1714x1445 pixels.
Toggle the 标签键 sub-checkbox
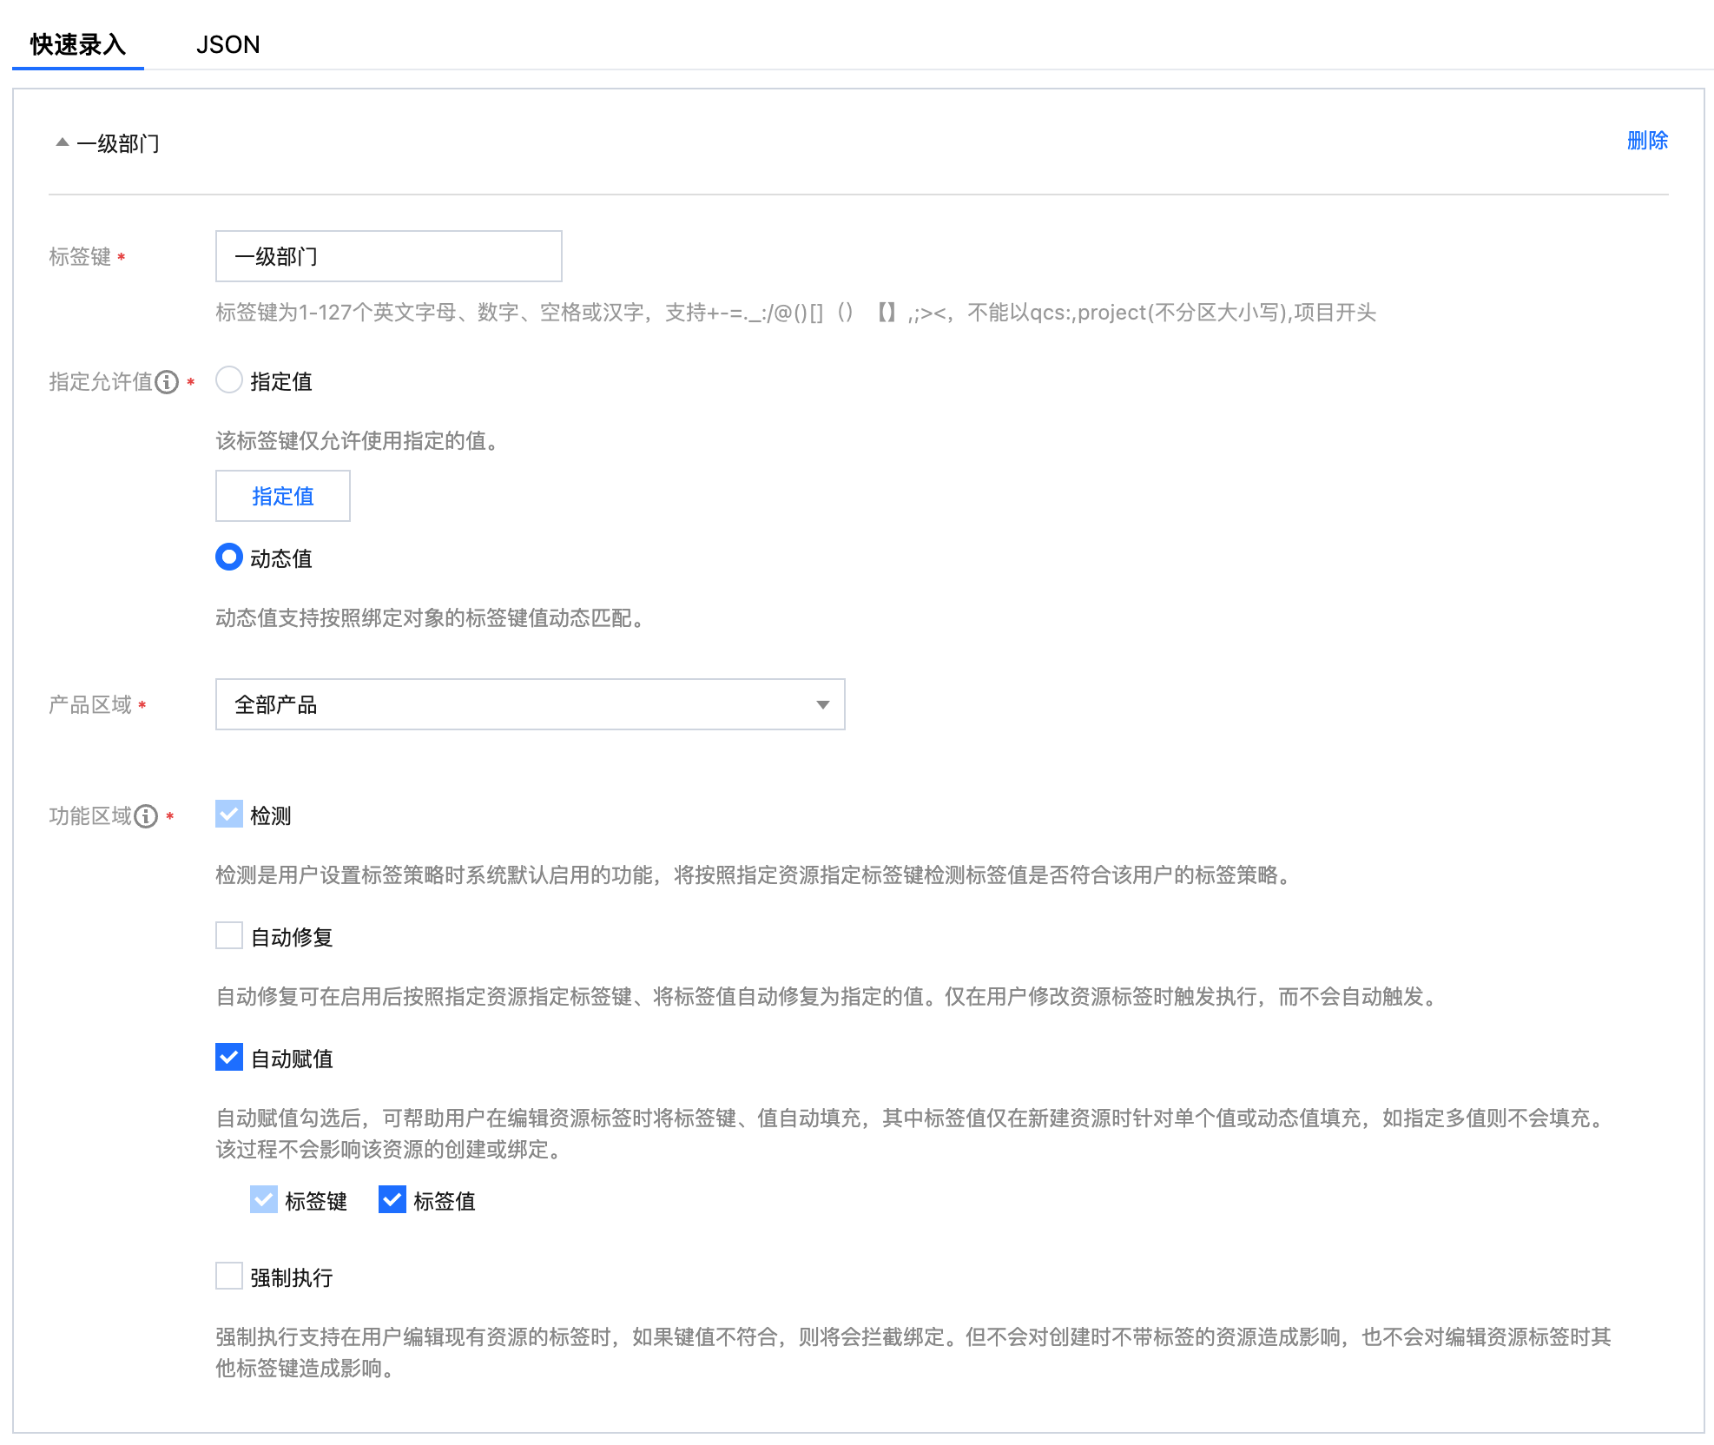tap(264, 1200)
